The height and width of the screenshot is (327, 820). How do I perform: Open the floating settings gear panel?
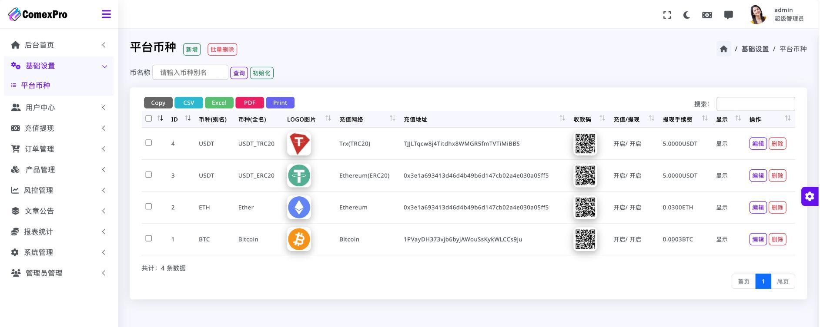[x=810, y=196]
